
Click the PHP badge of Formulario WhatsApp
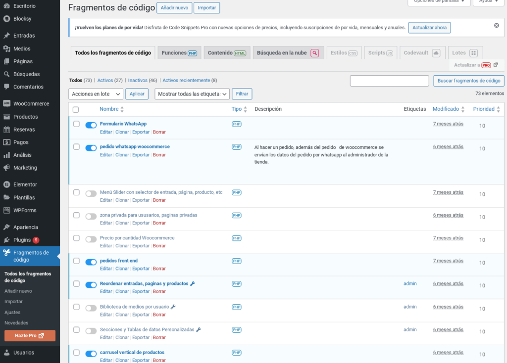(x=236, y=124)
